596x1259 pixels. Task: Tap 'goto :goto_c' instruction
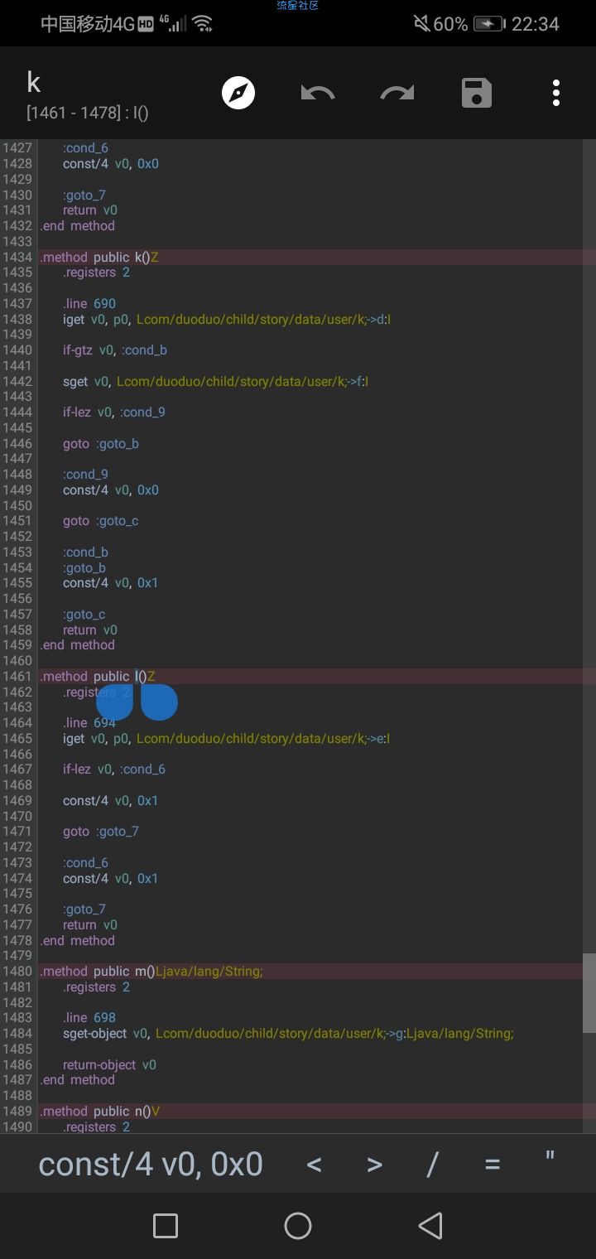(x=101, y=521)
